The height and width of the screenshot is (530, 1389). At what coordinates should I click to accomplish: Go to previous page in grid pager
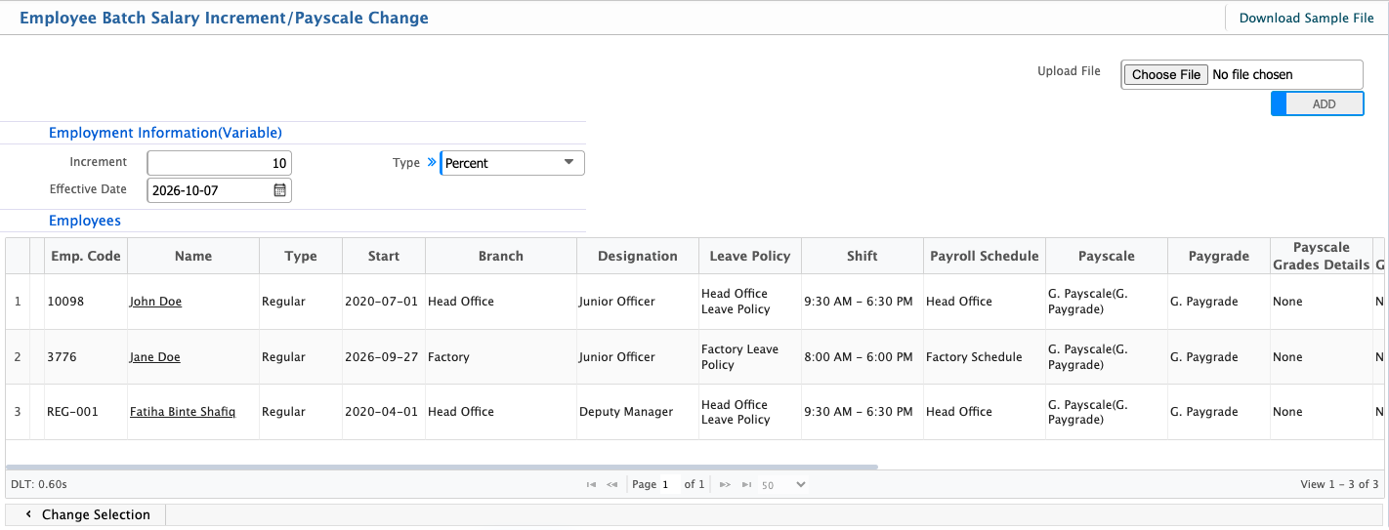click(612, 484)
